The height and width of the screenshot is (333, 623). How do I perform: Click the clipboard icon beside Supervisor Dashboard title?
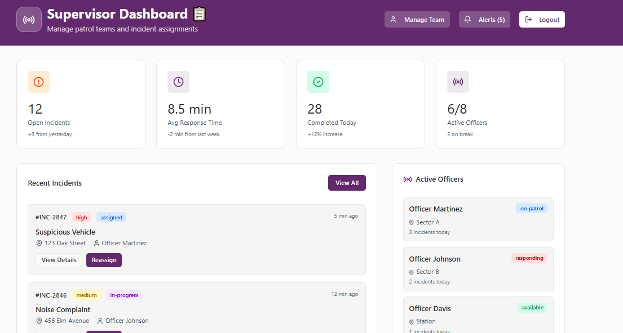point(199,14)
